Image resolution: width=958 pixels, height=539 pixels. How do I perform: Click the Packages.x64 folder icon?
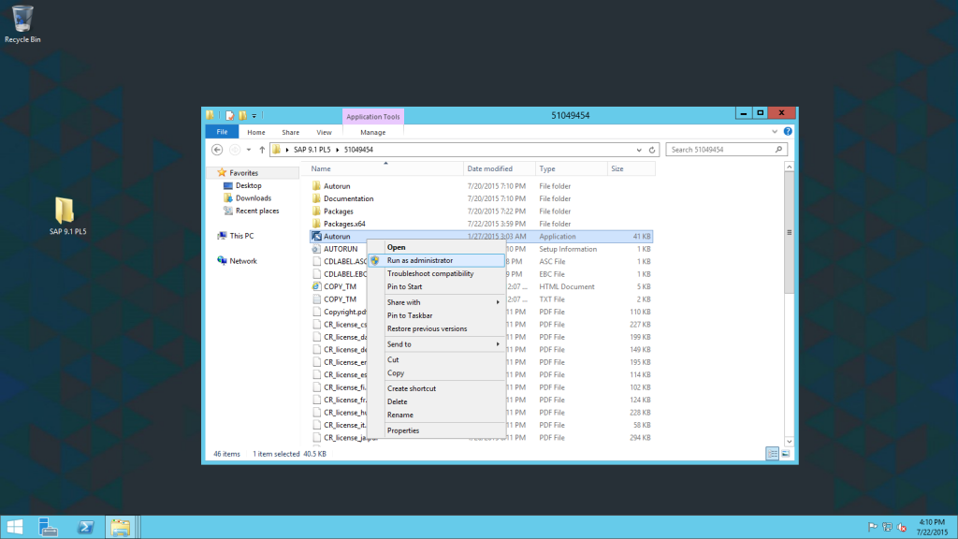pos(316,224)
